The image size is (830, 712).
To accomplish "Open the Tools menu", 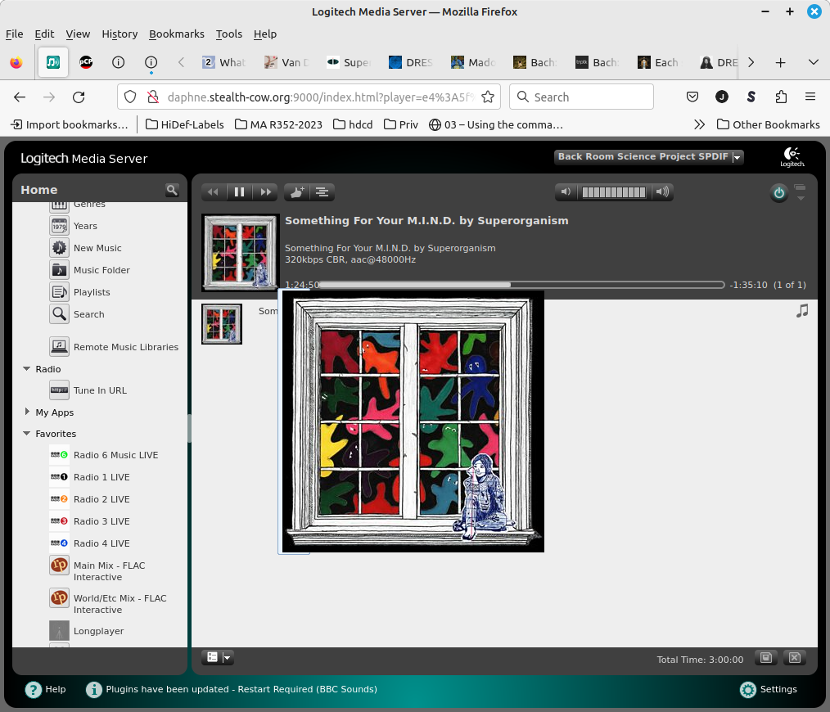I will coord(228,34).
